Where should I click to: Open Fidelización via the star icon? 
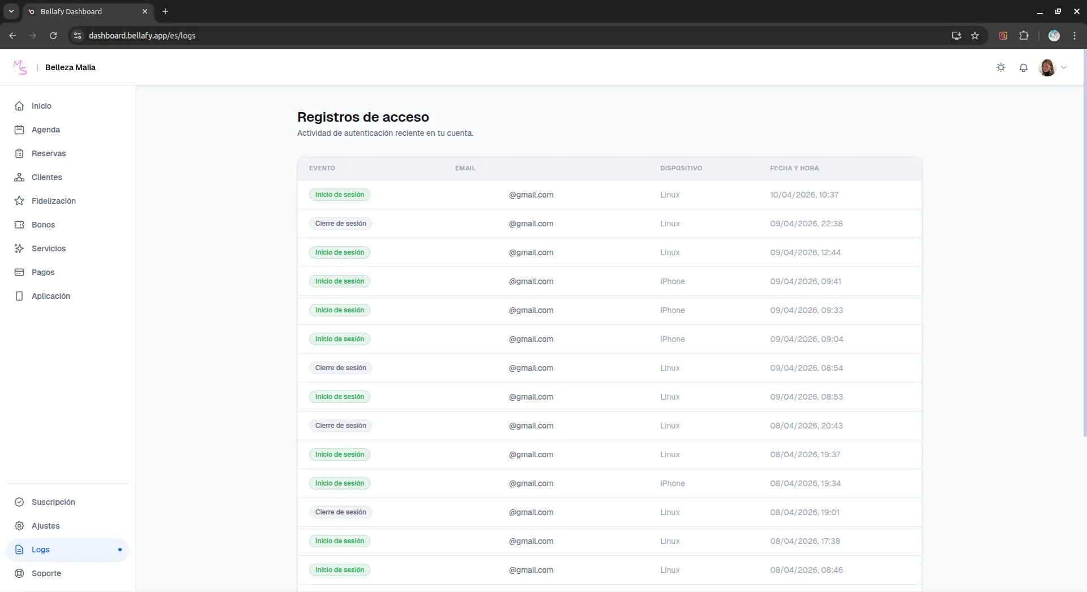tap(54, 201)
